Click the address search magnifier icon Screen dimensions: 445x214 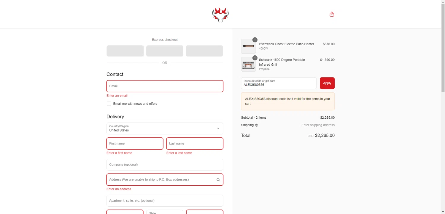[x=218, y=180]
